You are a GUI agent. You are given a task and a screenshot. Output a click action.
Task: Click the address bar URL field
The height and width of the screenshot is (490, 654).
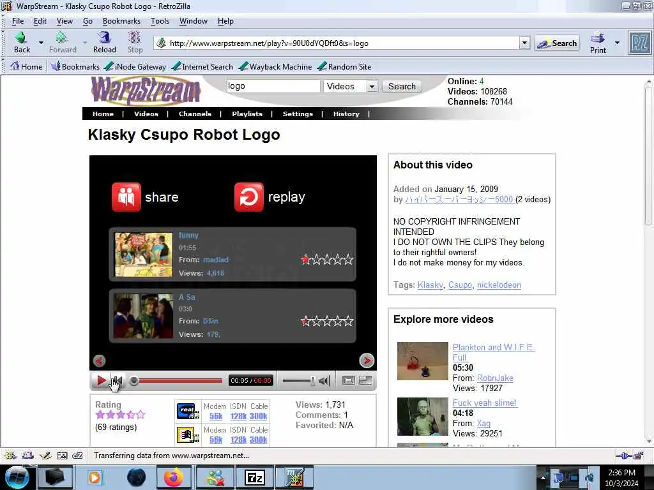pos(337,43)
